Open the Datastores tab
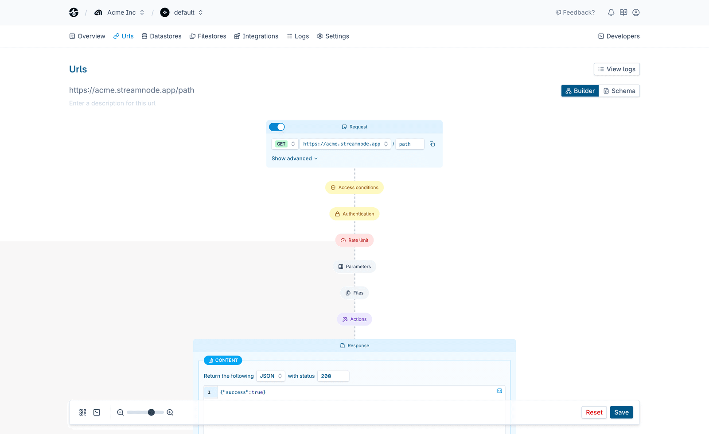This screenshot has height=434, width=709. coord(161,36)
